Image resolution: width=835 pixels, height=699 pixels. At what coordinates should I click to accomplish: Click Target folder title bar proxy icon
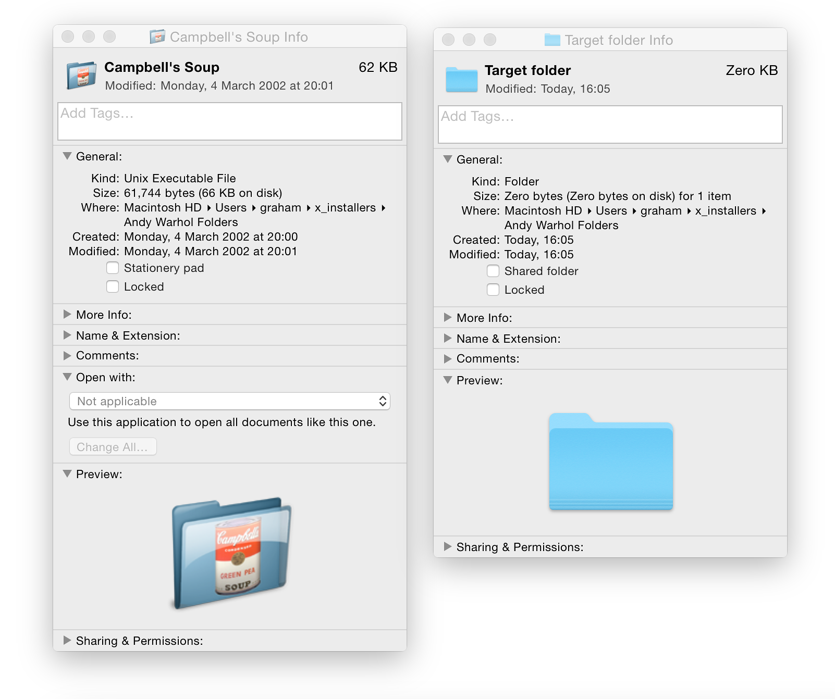coord(552,40)
